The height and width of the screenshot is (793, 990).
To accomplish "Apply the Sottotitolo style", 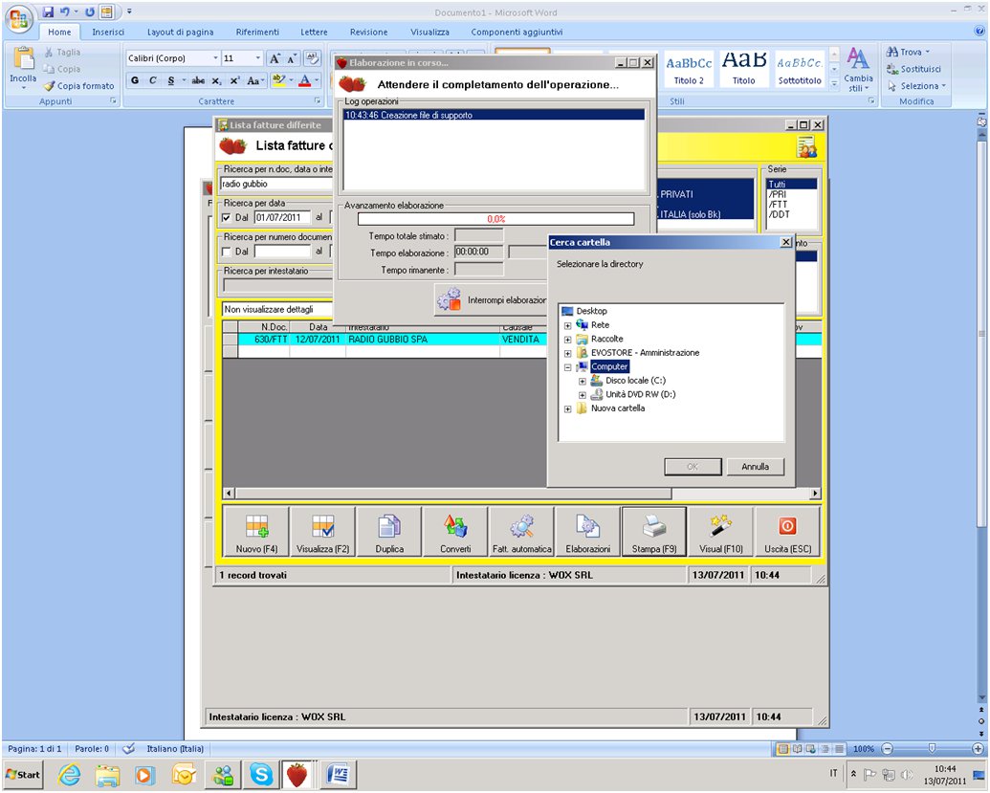I will [x=800, y=69].
